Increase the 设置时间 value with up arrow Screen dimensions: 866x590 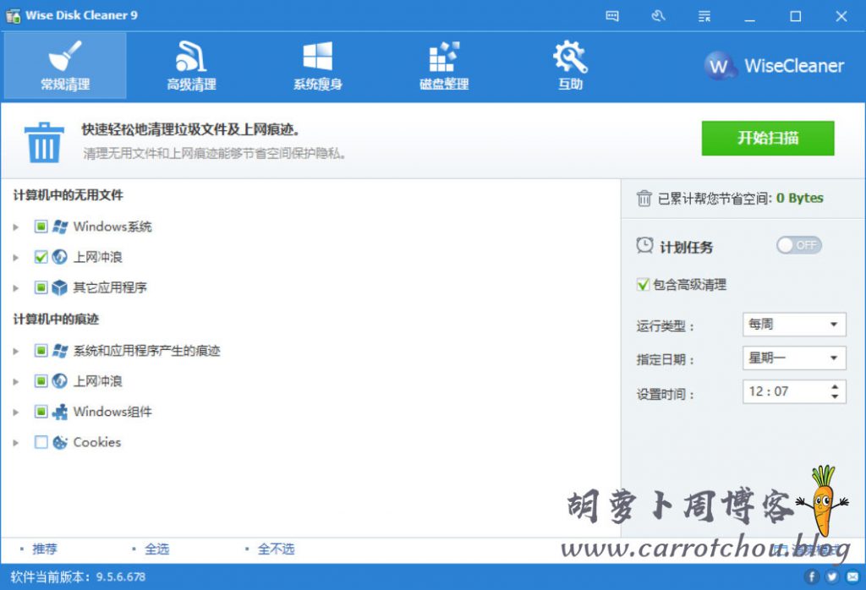click(x=836, y=387)
